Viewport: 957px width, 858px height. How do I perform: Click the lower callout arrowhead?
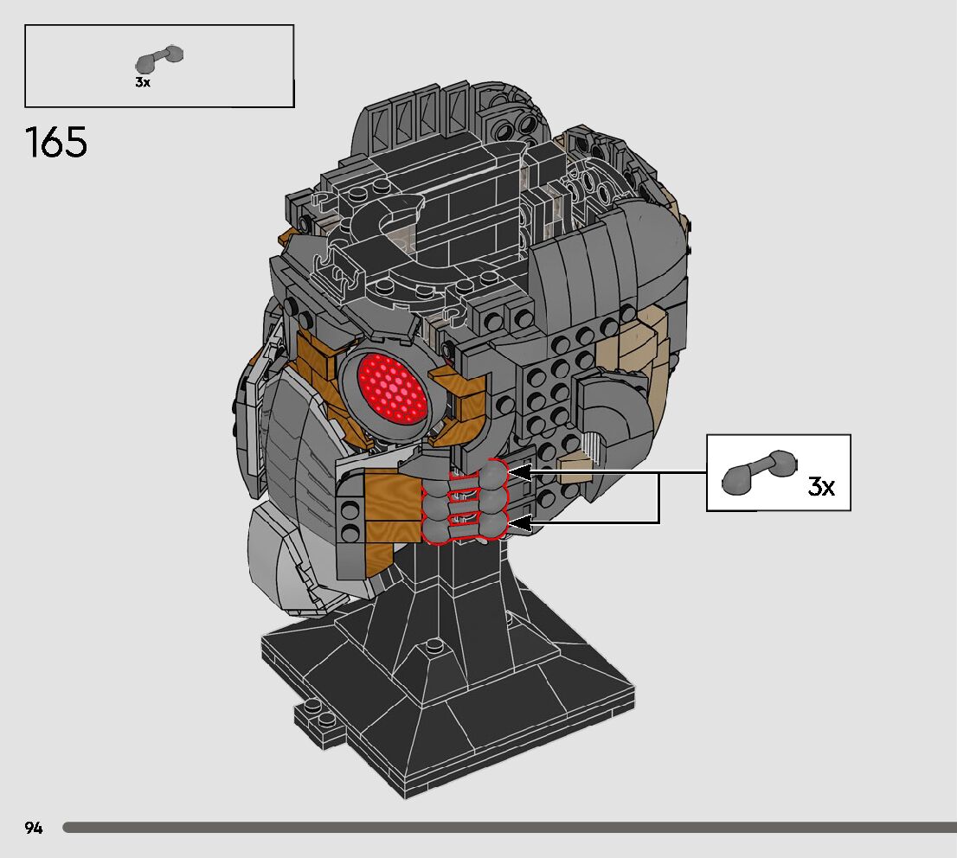[x=519, y=522]
